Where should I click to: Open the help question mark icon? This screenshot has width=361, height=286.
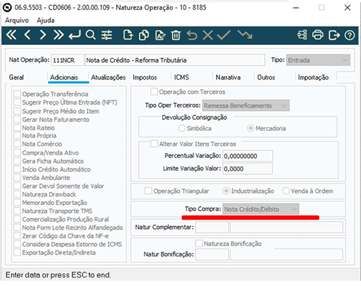[x=349, y=36]
